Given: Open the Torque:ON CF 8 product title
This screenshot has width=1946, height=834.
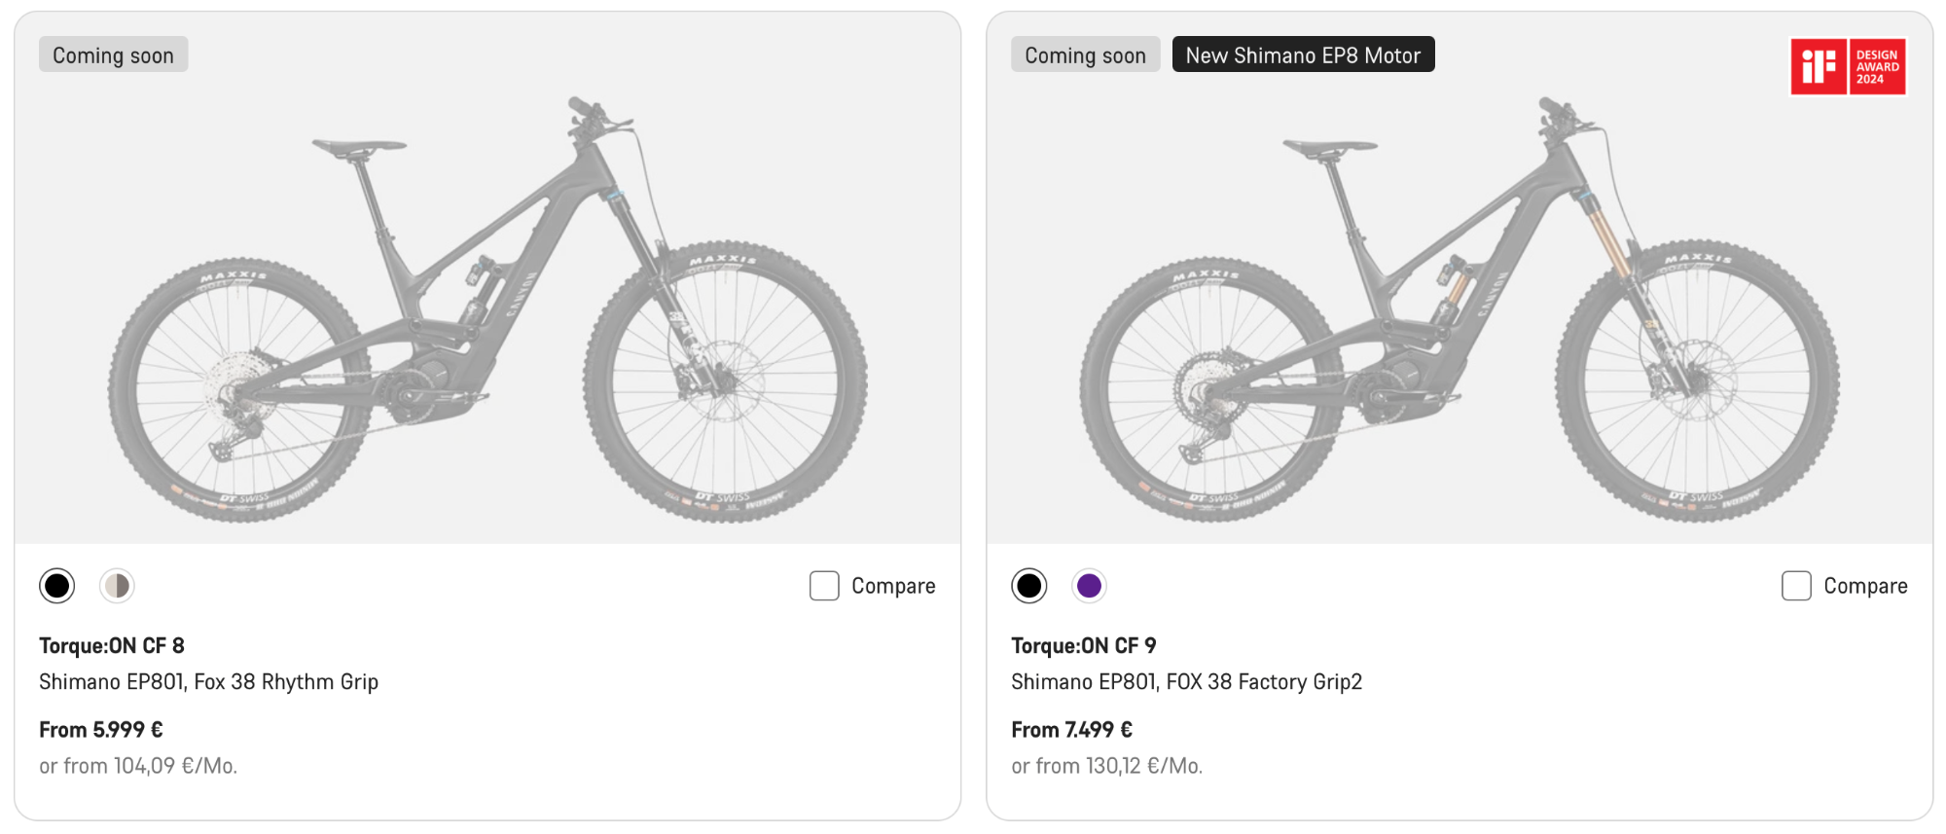Looking at the screenshot, I should click(112, 646).
